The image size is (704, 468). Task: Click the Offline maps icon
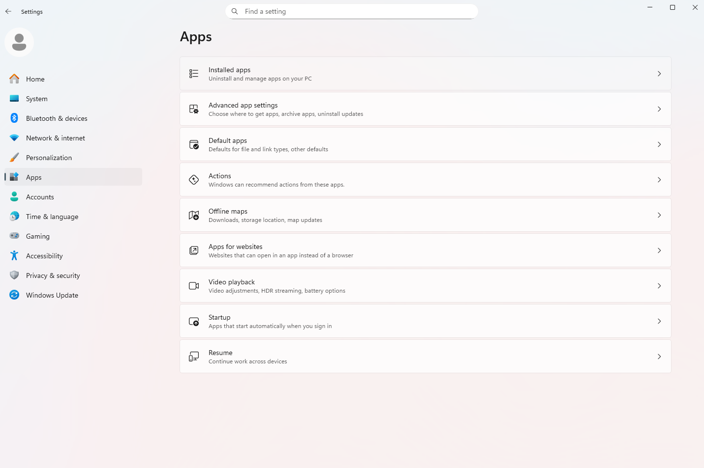(194, 215)
